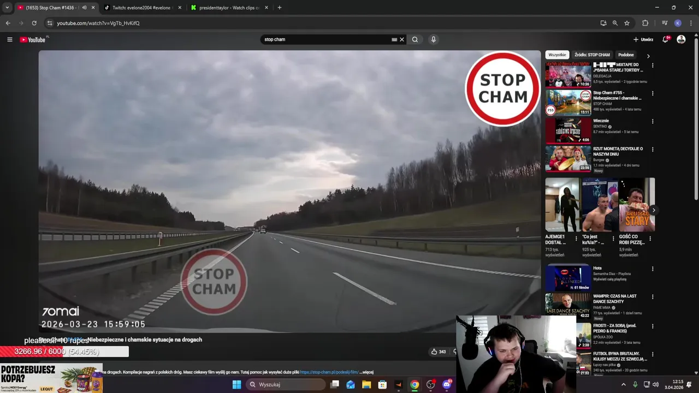Open the Hots playlist title
This screenshot has height=393, width=699.
point(597,268)
